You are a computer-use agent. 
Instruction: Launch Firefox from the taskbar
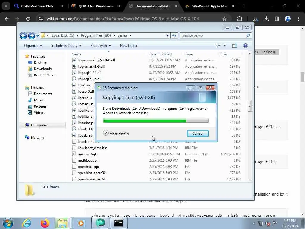point(45,223)
